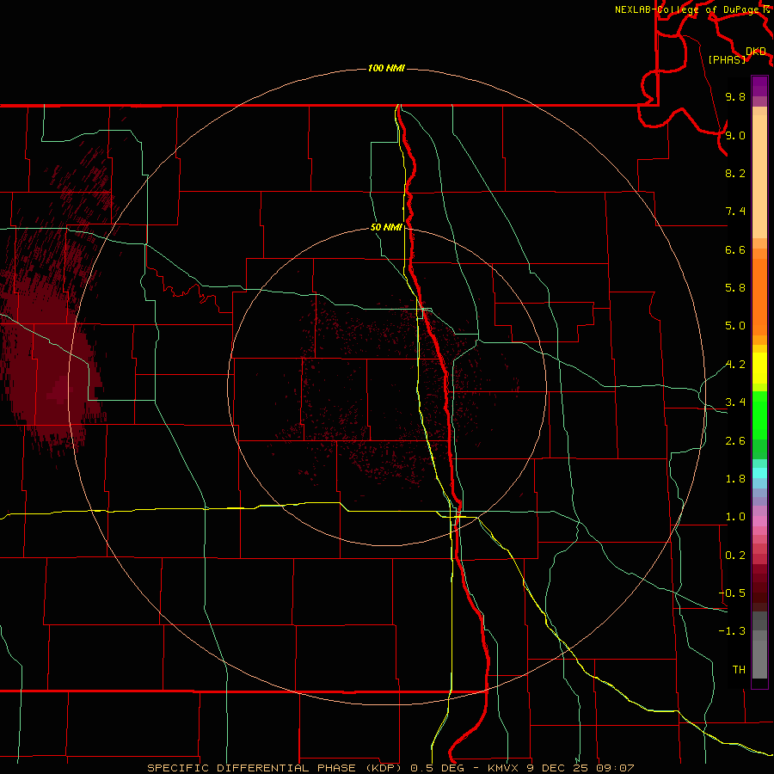The width and height of the screenshot is (774, 774).
Task: Click the 6.6 scale value
Action: (735, 249)
